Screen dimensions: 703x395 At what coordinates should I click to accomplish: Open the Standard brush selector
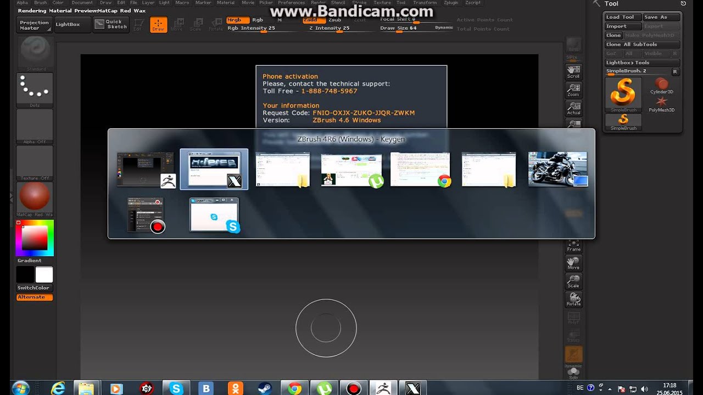(x=35, y=53)
